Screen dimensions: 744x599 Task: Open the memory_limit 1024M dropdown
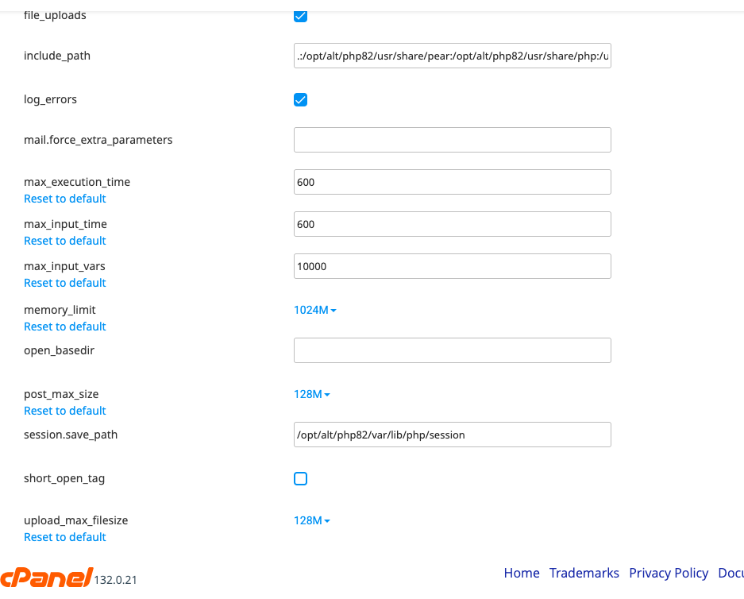pos(315,310)
